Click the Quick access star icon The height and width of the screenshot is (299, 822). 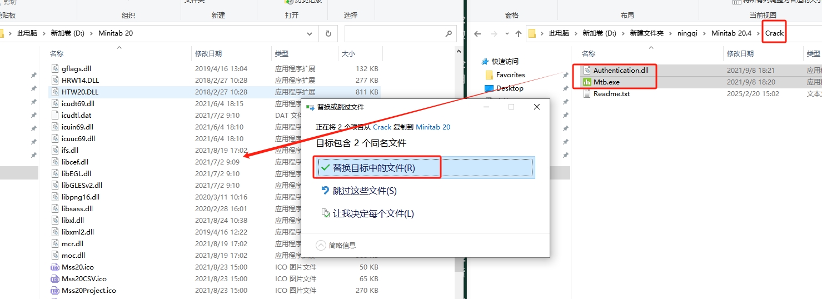click(x=485, y=62)
